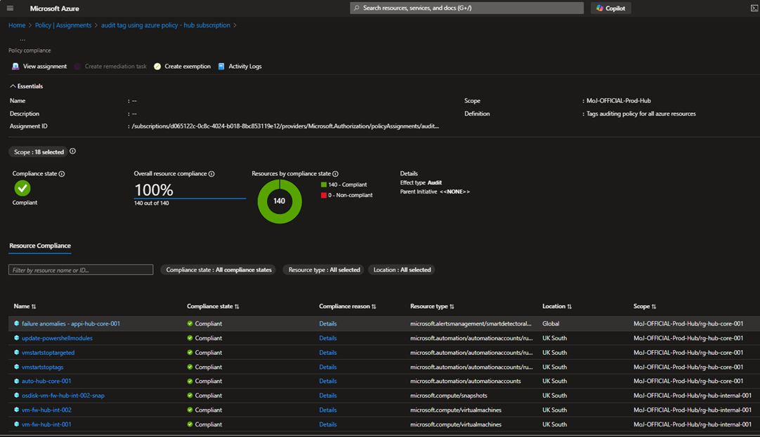The width and height of the screenshot is (760, 437).
Task: Go to Home breadcrumb
Action: 17,25
